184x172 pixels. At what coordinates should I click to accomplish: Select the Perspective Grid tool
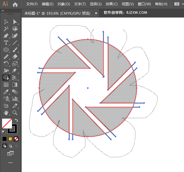[x=15, y=78]
